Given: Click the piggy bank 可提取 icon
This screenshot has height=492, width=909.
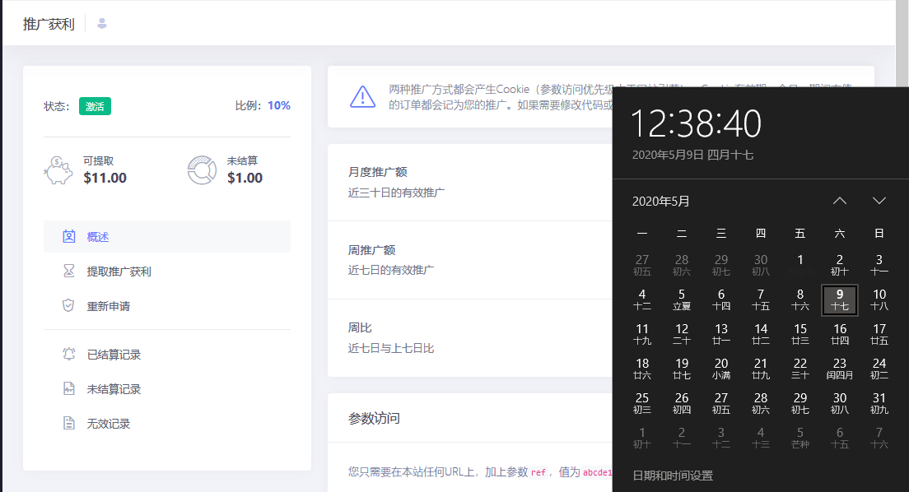Looking at the screenshot, I should (x=58, y=170).
